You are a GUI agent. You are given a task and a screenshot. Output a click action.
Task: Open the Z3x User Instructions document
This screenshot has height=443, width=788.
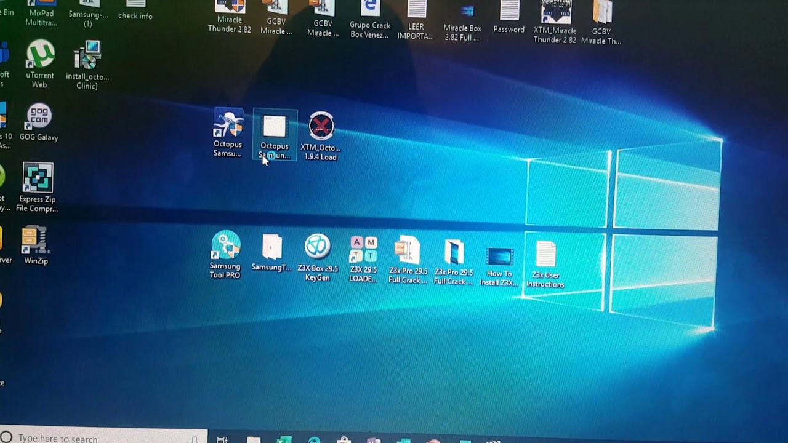545,265
